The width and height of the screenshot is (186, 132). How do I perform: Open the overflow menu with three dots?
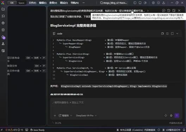click(83, 3)
